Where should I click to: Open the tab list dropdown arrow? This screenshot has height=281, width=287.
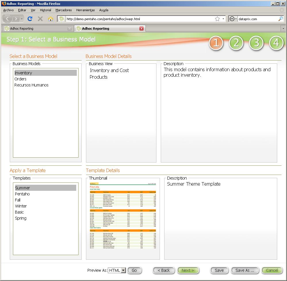pyautogui.click(x=283, y=28)
